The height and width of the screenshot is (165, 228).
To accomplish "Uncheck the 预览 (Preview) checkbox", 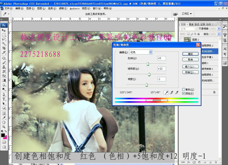I will click(x=183, y=93).
